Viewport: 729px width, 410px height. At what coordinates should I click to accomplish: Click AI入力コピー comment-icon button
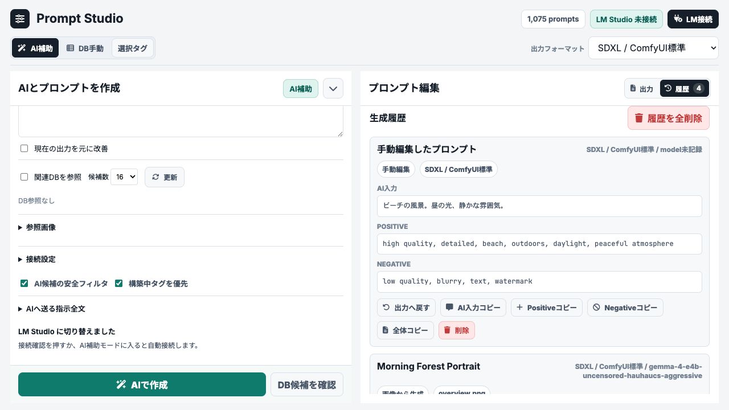tap(473, 307)
